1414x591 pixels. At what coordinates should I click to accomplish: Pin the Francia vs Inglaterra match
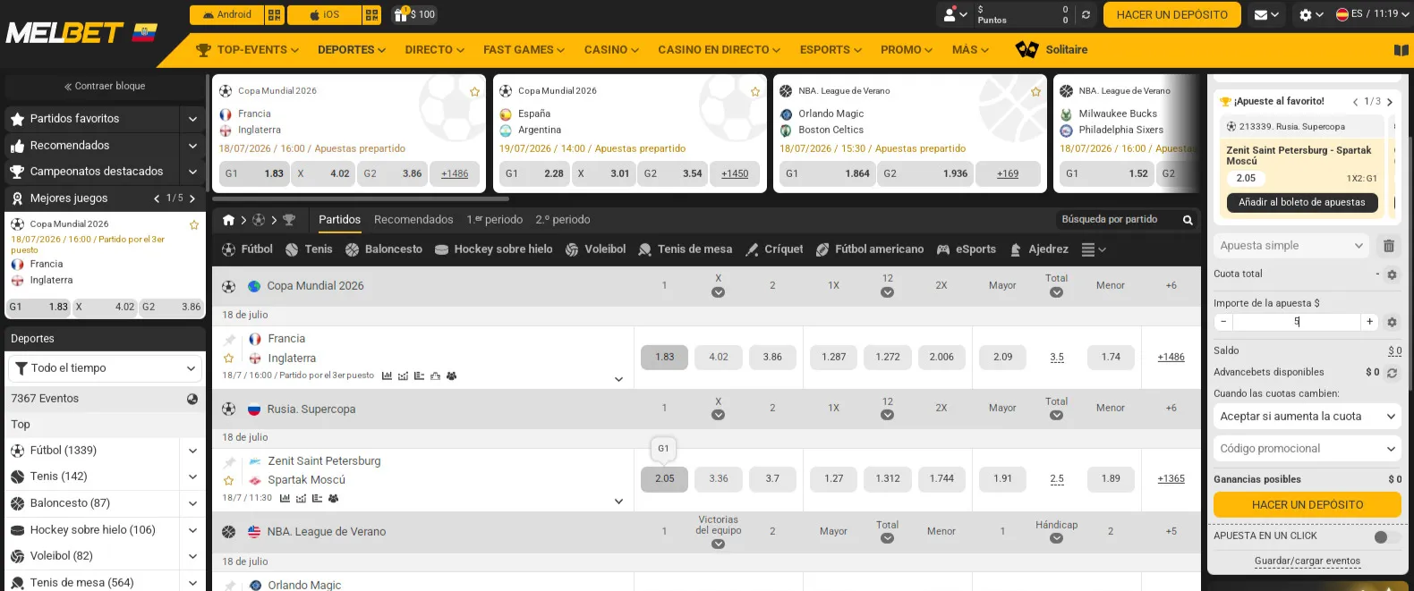229,340
